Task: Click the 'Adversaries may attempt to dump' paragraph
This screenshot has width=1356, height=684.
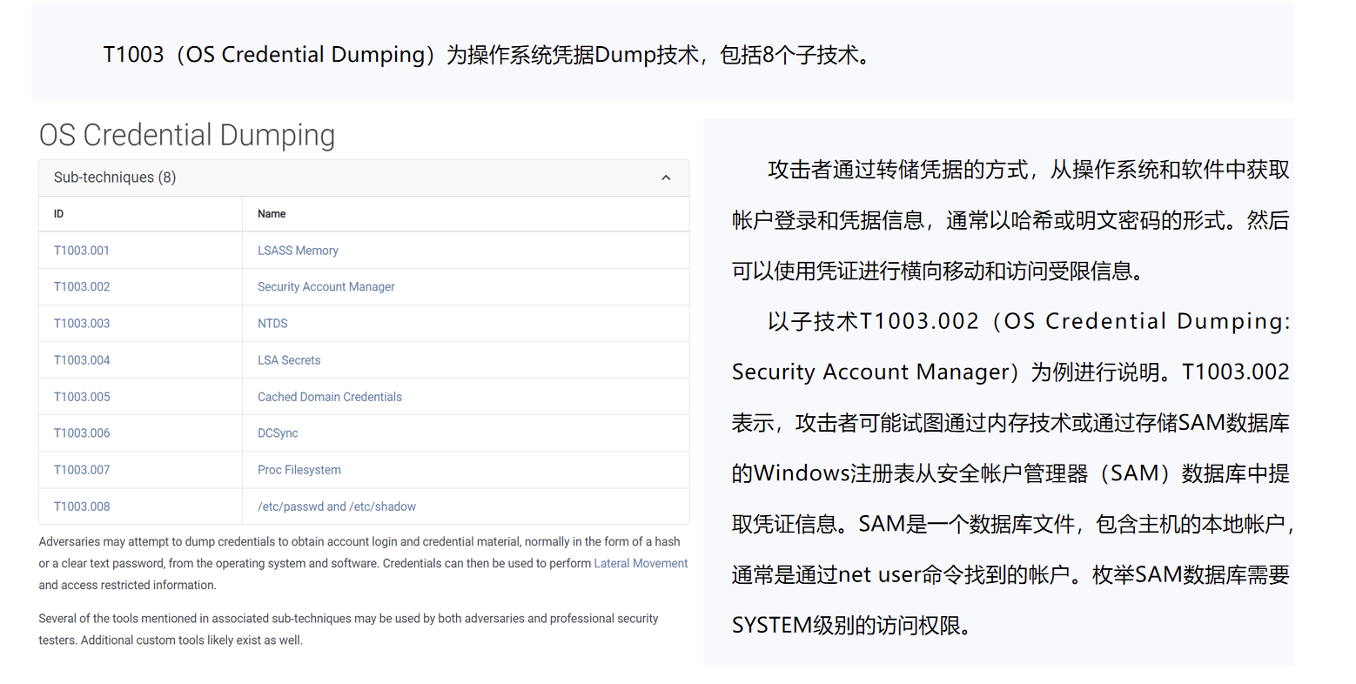Action: (363, 563)
